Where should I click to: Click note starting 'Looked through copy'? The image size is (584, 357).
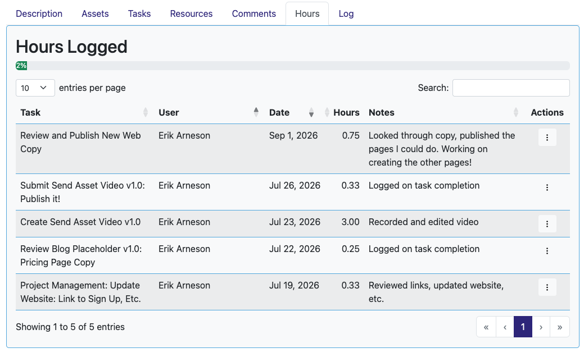coord(442,149)
